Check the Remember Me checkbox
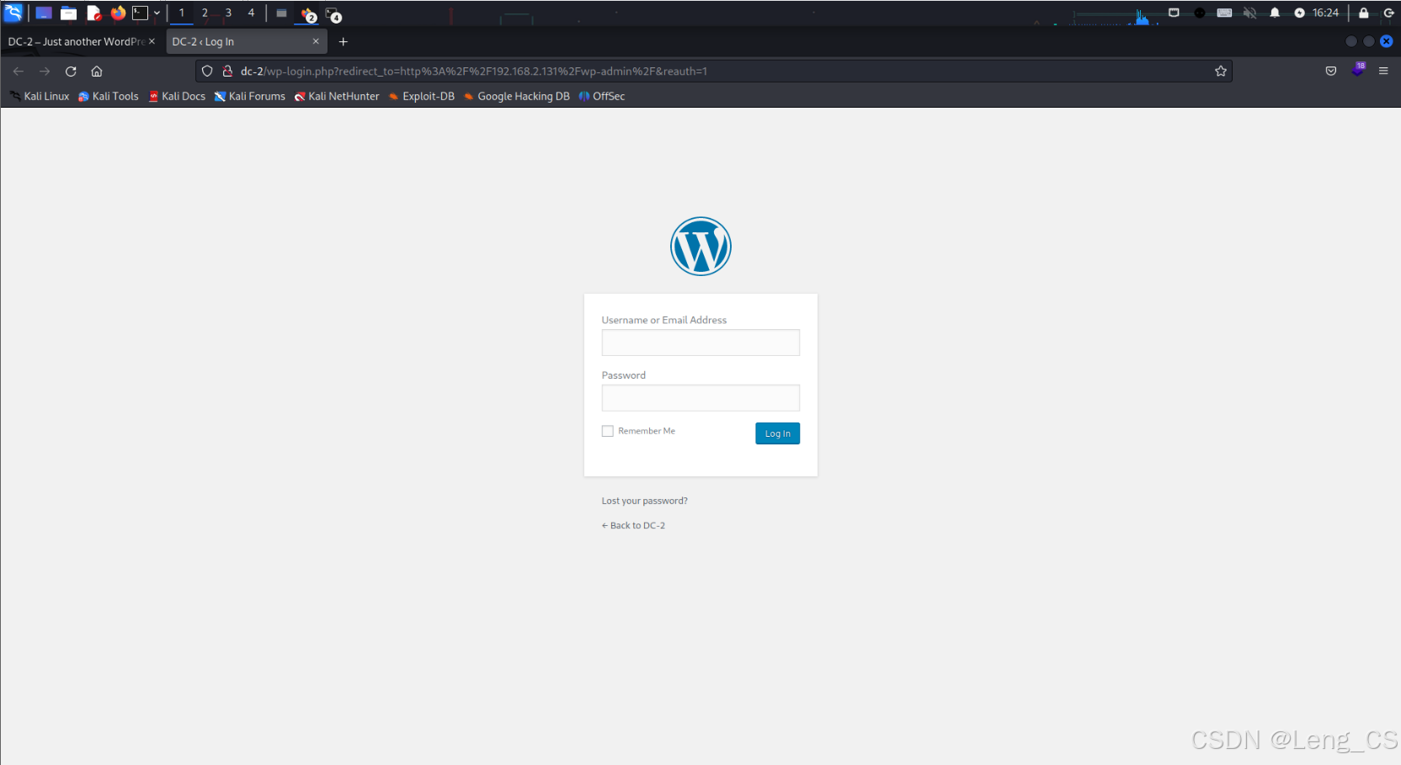The height and width of the screenshot is (765, 1401). tap(608, 431)
